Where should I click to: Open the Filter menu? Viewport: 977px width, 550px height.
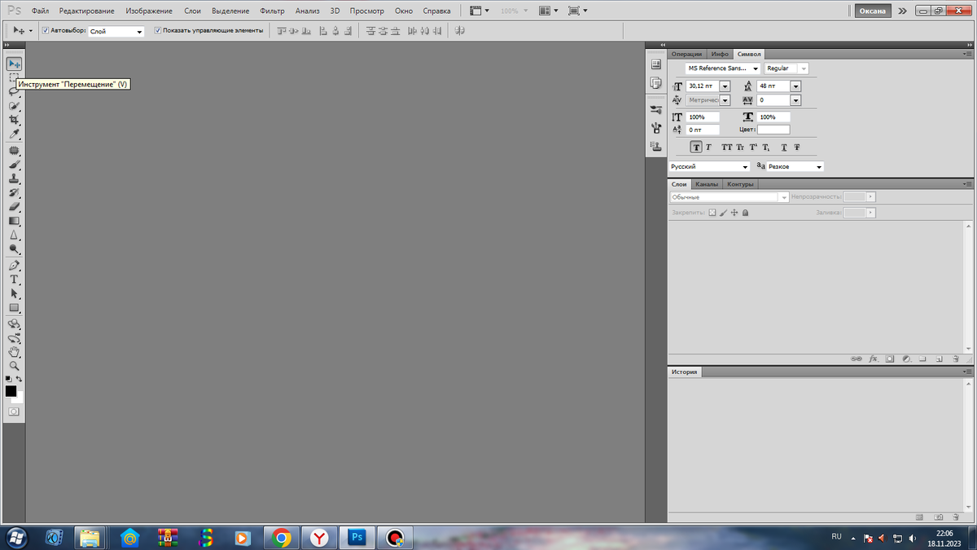pos(272,11)
